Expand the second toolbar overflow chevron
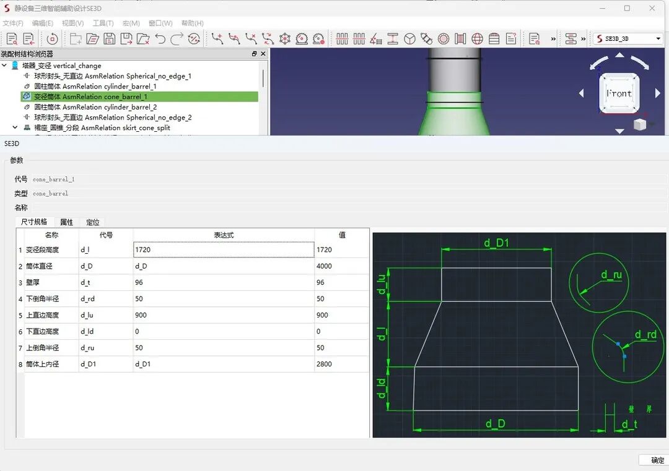 pos(584,39)
